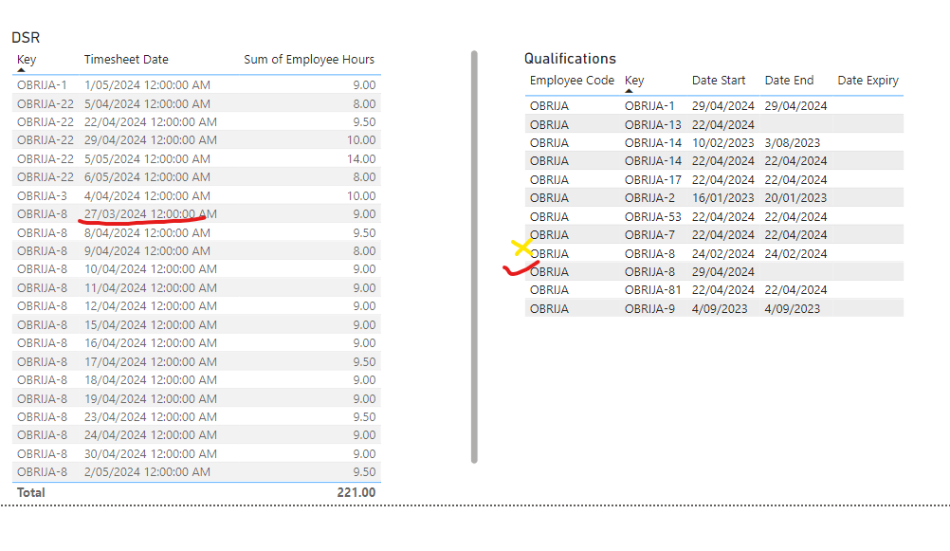Click the Timesheet Date column header
The width and height of the screenshot is (950, 551).
pyautogui.click(x=126, y=60)
